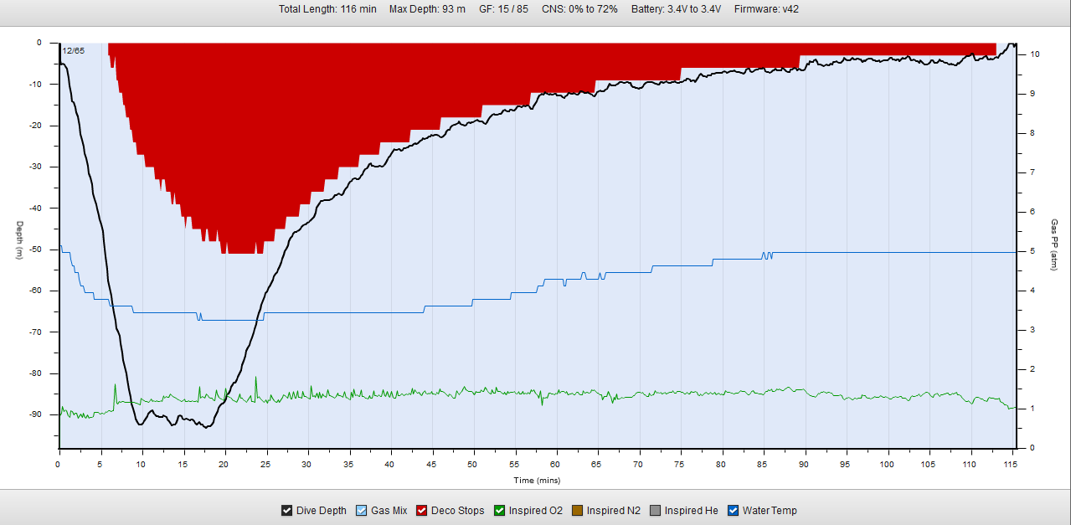
Task: Uncheck the blue Water Temp checkbox
Action: 734,511
